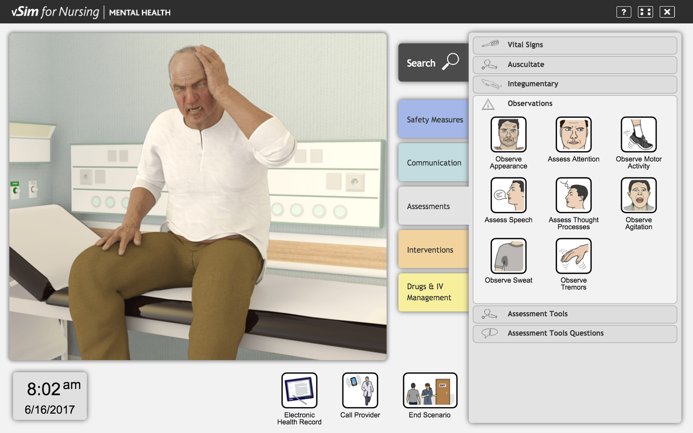Expand the Vital Signs section
This screenshot has height=433, width=693.
(x=575, y=45)
